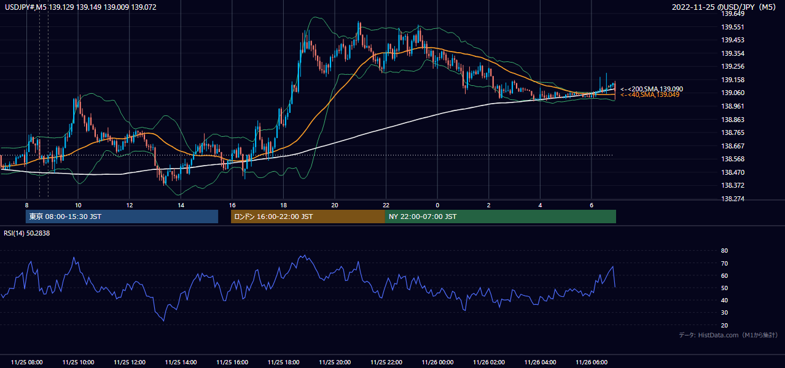Click the 11/25 20:00 time label
Viewport: 785px width, 368px height.
tap(334, 362)
